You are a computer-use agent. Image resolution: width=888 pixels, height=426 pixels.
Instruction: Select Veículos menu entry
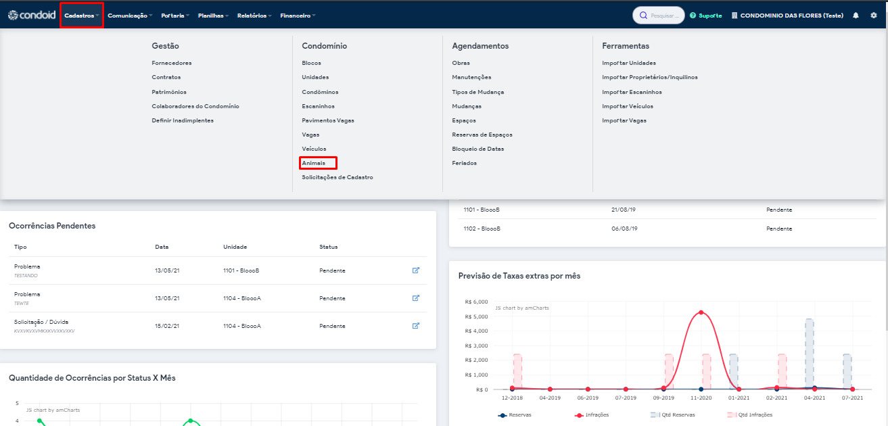[x=314, y=149]
